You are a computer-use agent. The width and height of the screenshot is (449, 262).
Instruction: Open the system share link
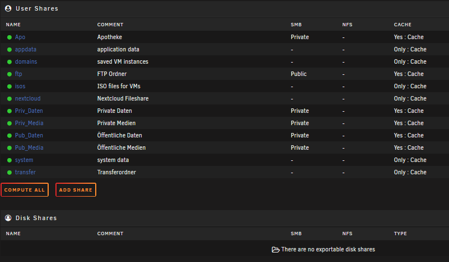(x=24, y=160)
